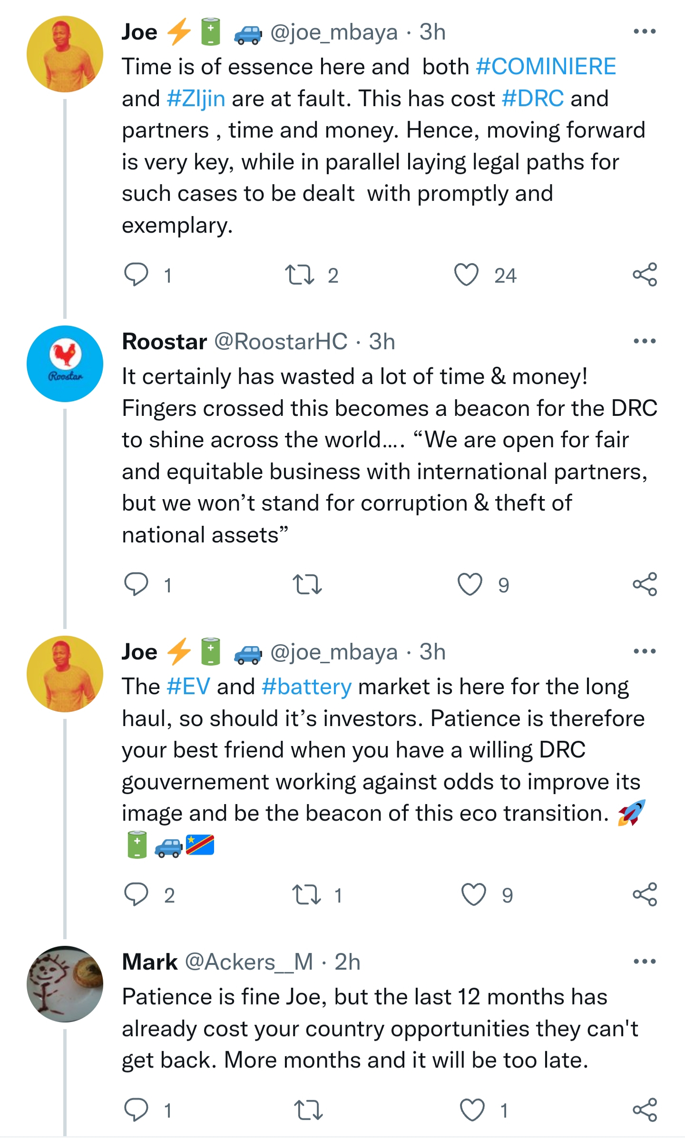Retweet Joe's tweet with 2 retweets
685x1141 pixels.
pos(300,275)
